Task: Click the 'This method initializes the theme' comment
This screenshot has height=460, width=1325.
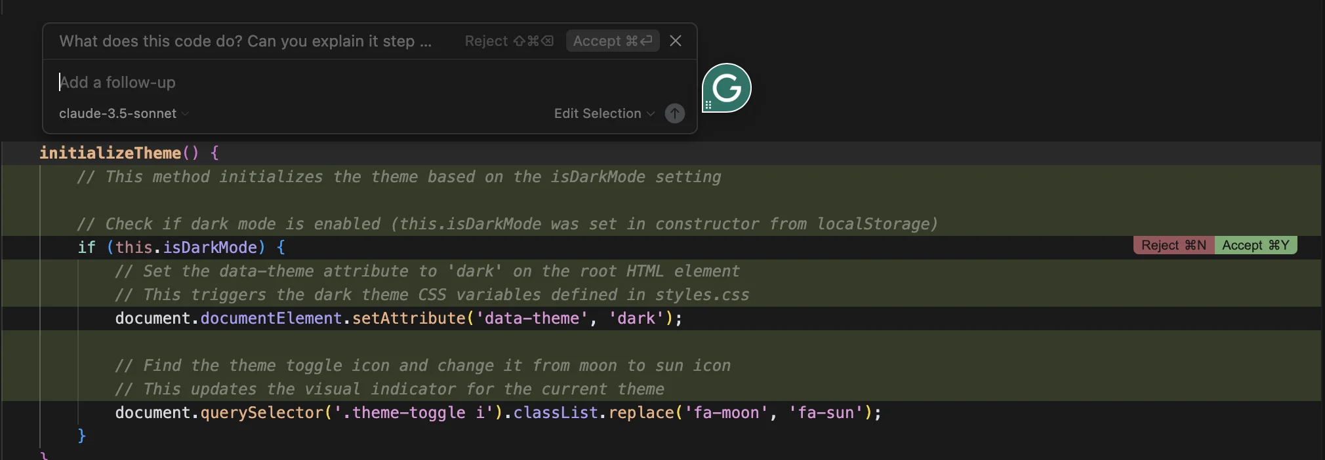Action: tap(399, 177)
